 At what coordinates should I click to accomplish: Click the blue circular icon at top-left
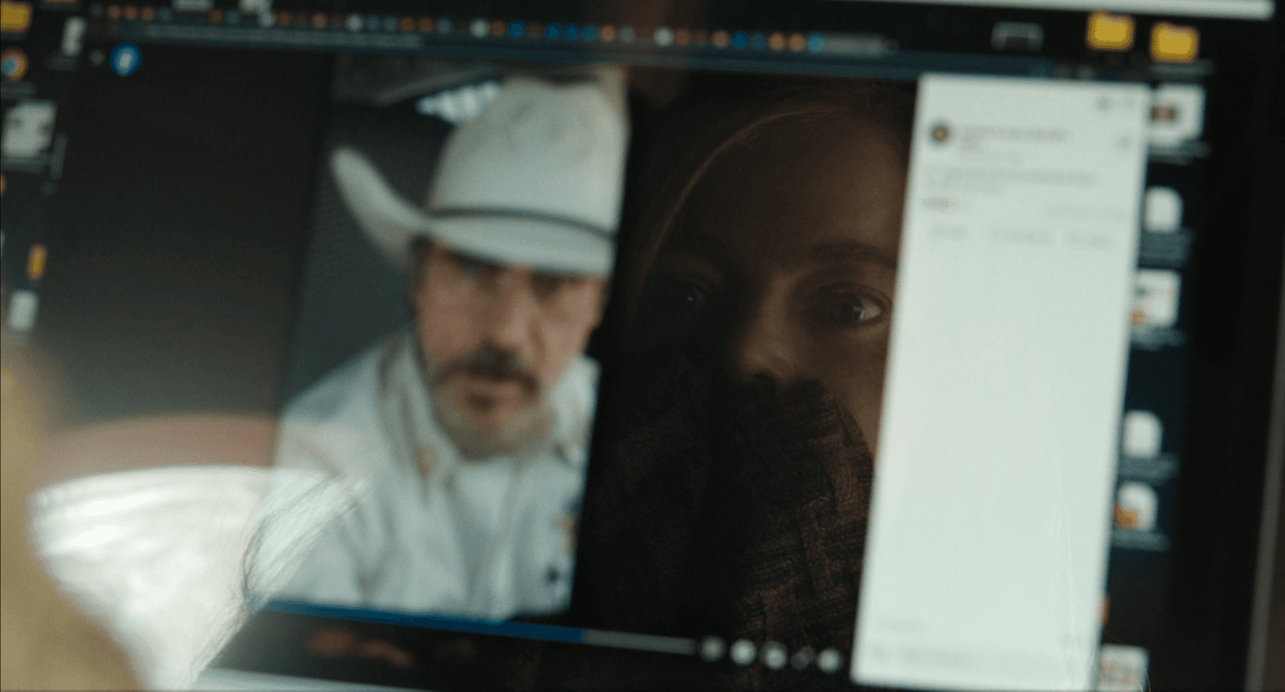pos(125,59)
